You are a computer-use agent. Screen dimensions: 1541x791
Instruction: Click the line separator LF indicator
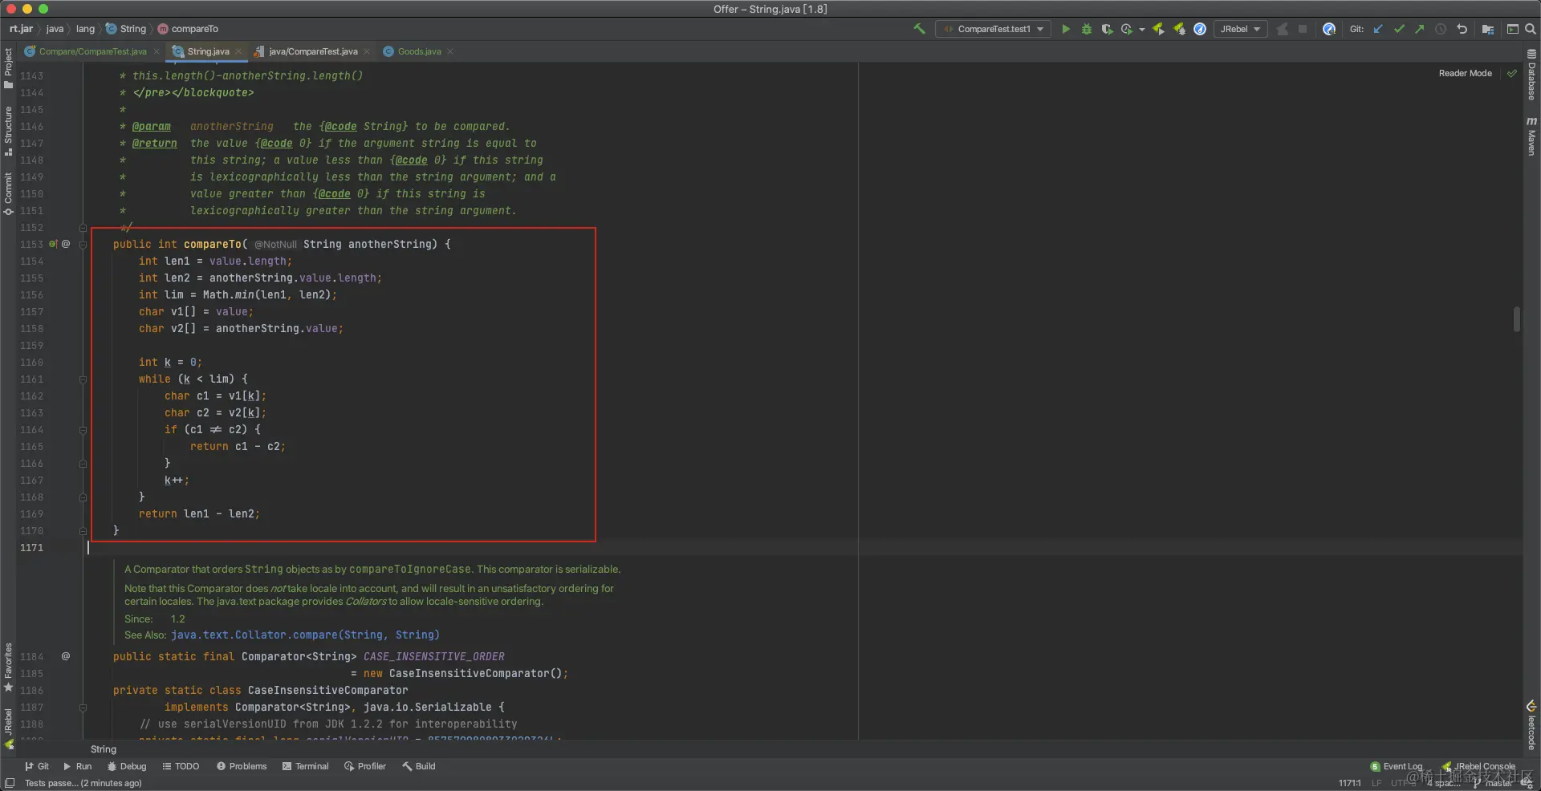point(1376,783)
